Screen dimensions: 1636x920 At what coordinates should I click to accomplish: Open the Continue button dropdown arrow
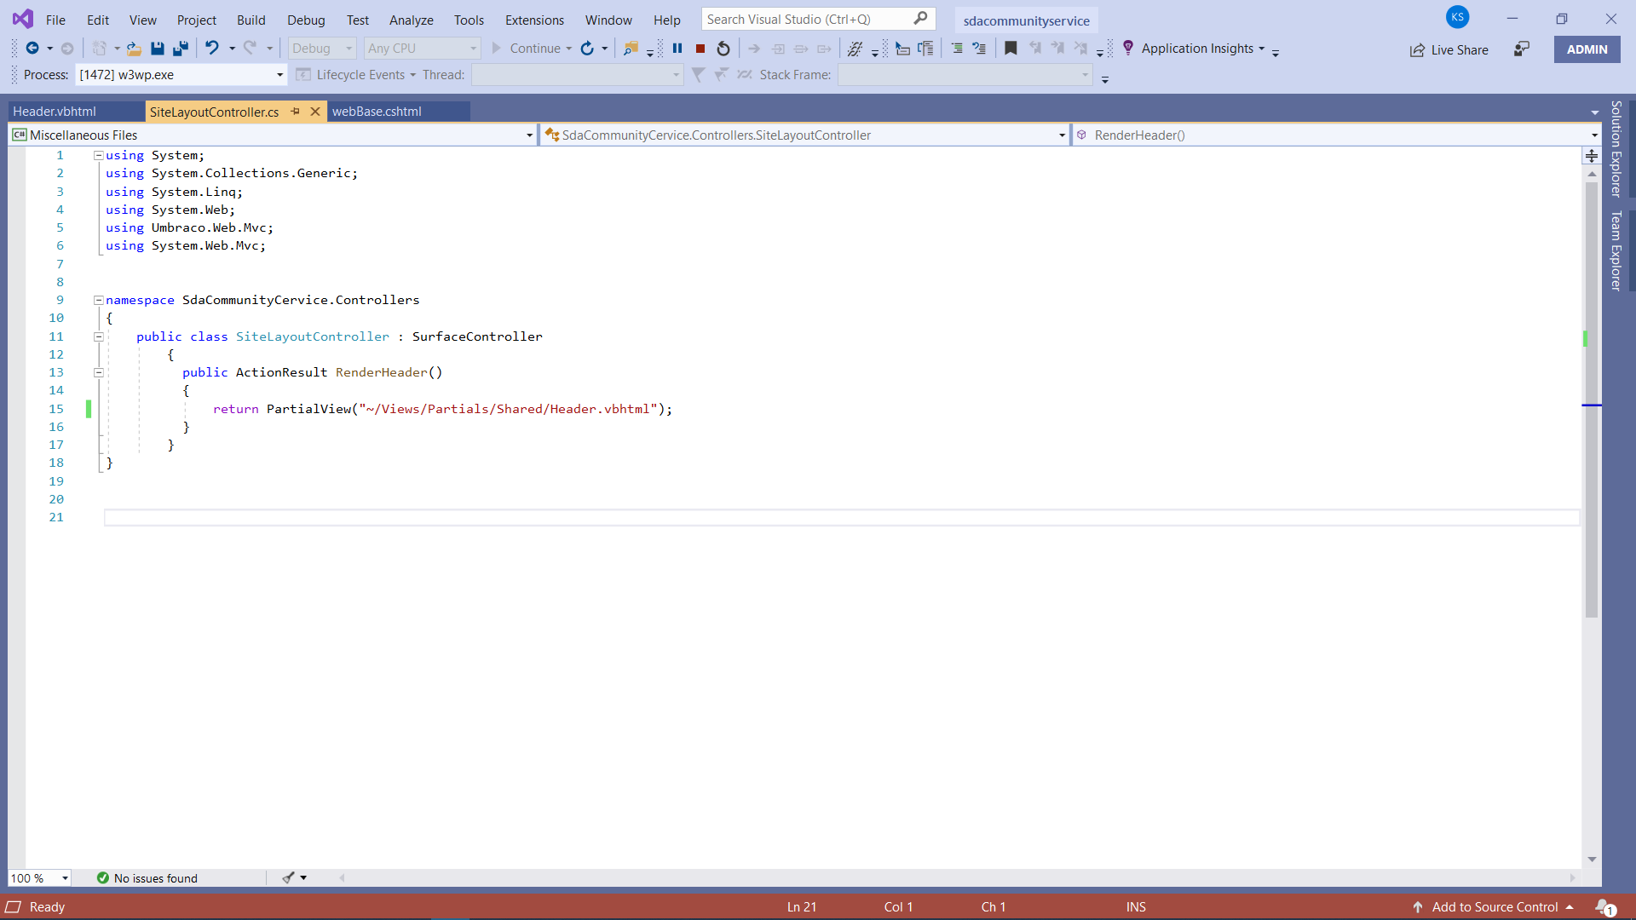568,49
